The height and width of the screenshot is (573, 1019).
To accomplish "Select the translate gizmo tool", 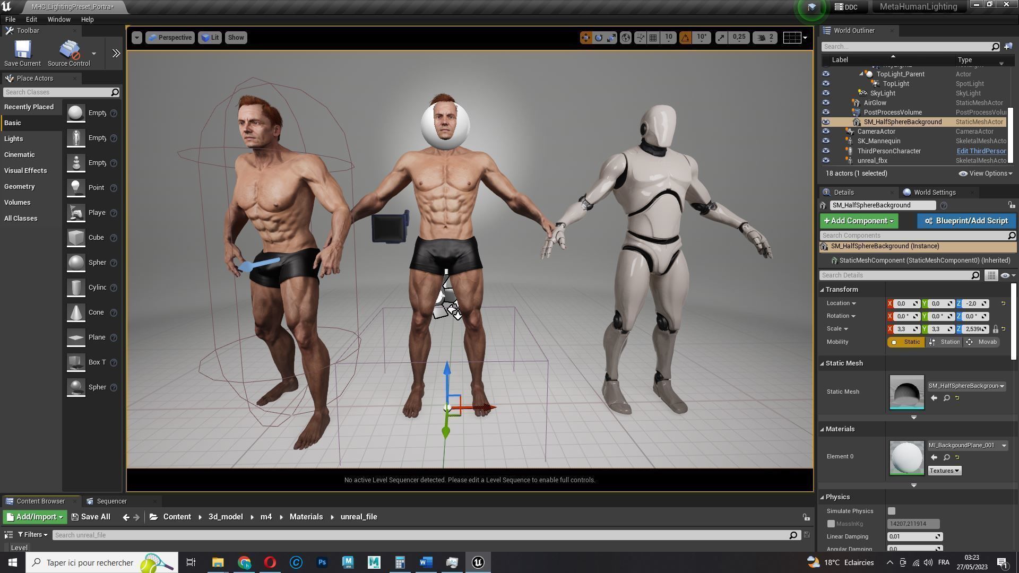I will tap(585, 38).
